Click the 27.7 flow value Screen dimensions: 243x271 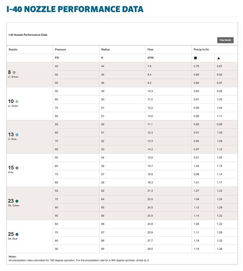coord(150,241)
